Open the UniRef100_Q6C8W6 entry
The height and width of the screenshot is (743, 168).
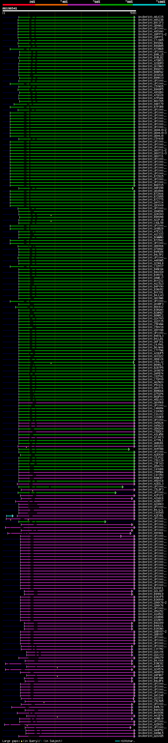150,298
